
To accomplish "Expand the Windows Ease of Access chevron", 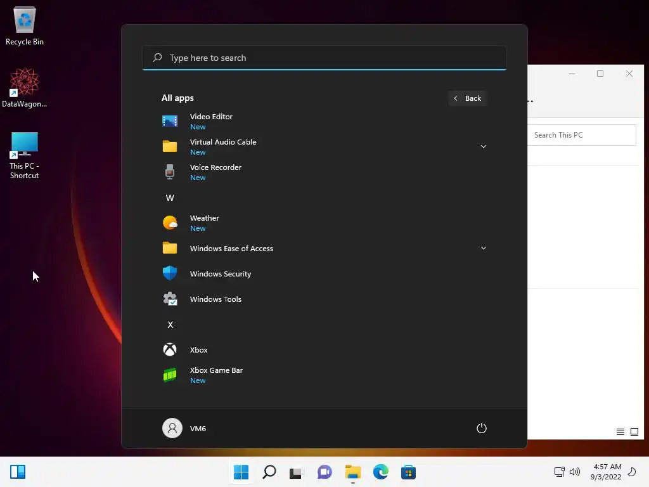I will coord(483,248).
